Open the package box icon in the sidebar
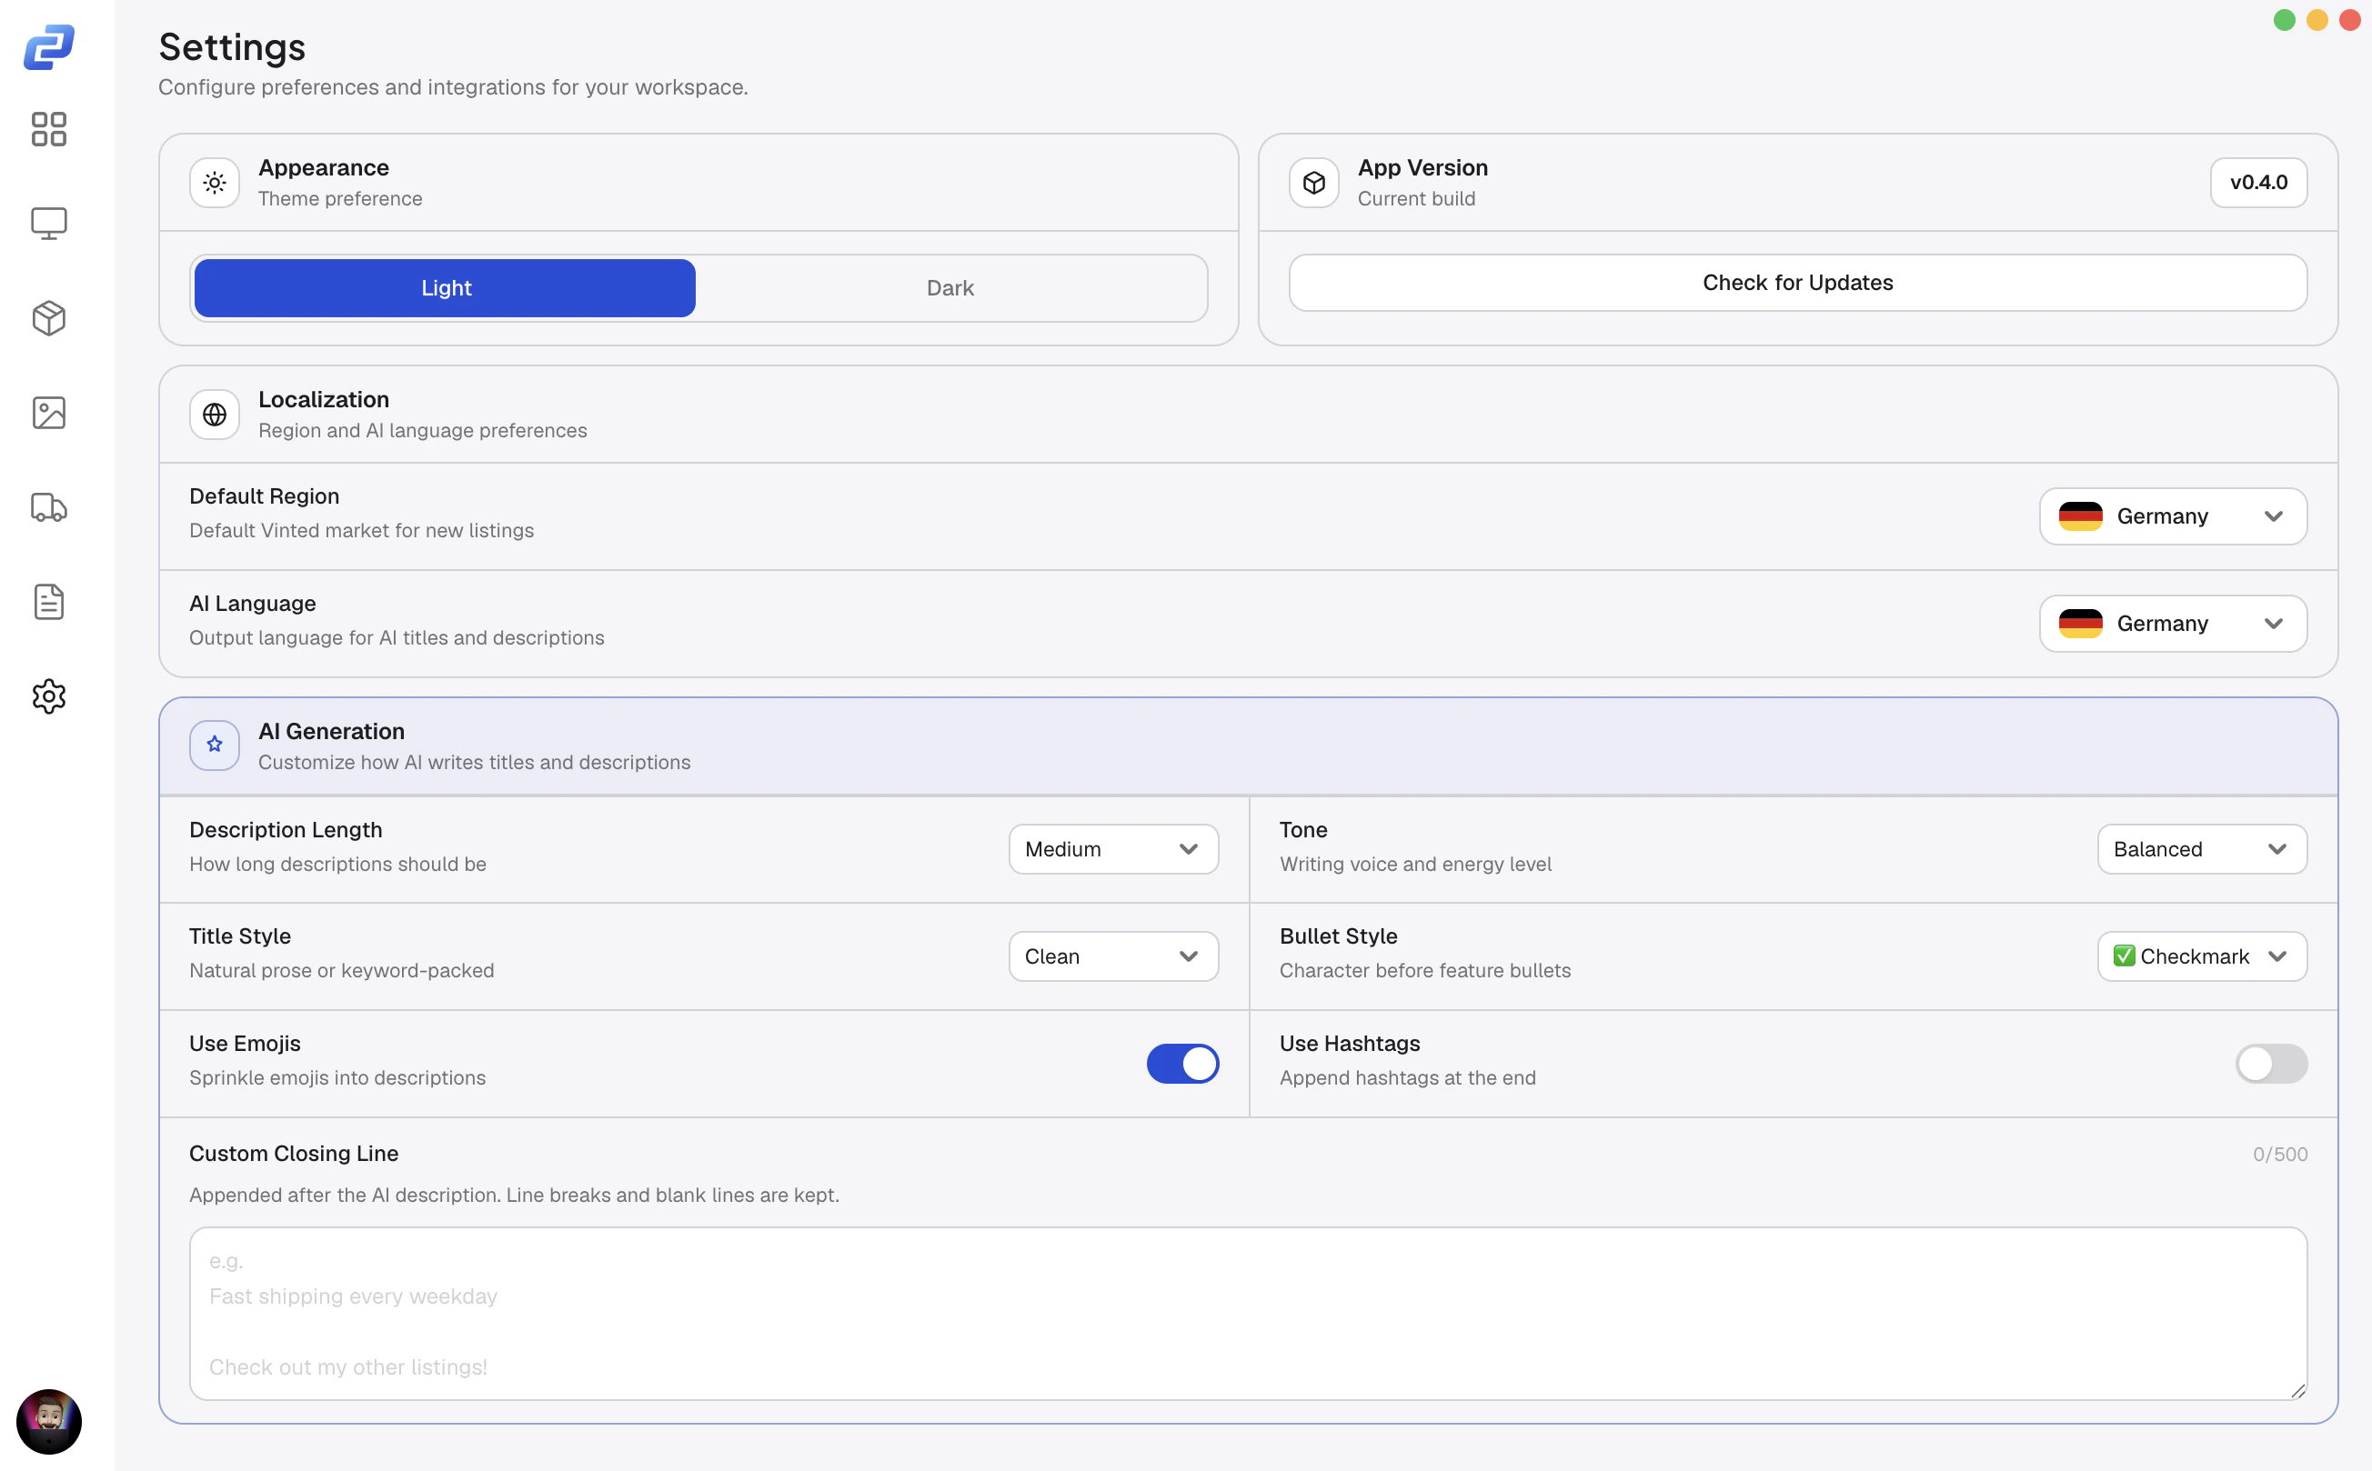Image resolution: width=2372 pixels, height=1471 pixels. 49,318
